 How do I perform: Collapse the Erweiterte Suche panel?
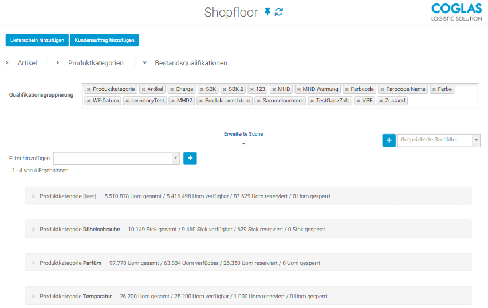point(243,143)
